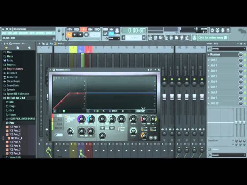Open help with the question mark icon
This screenshot has height=185, width=247.
tap(228, 30)
